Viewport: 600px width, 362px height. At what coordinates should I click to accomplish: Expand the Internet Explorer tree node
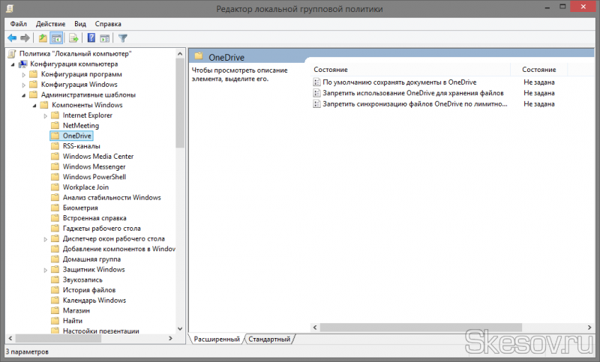(45, 115)
